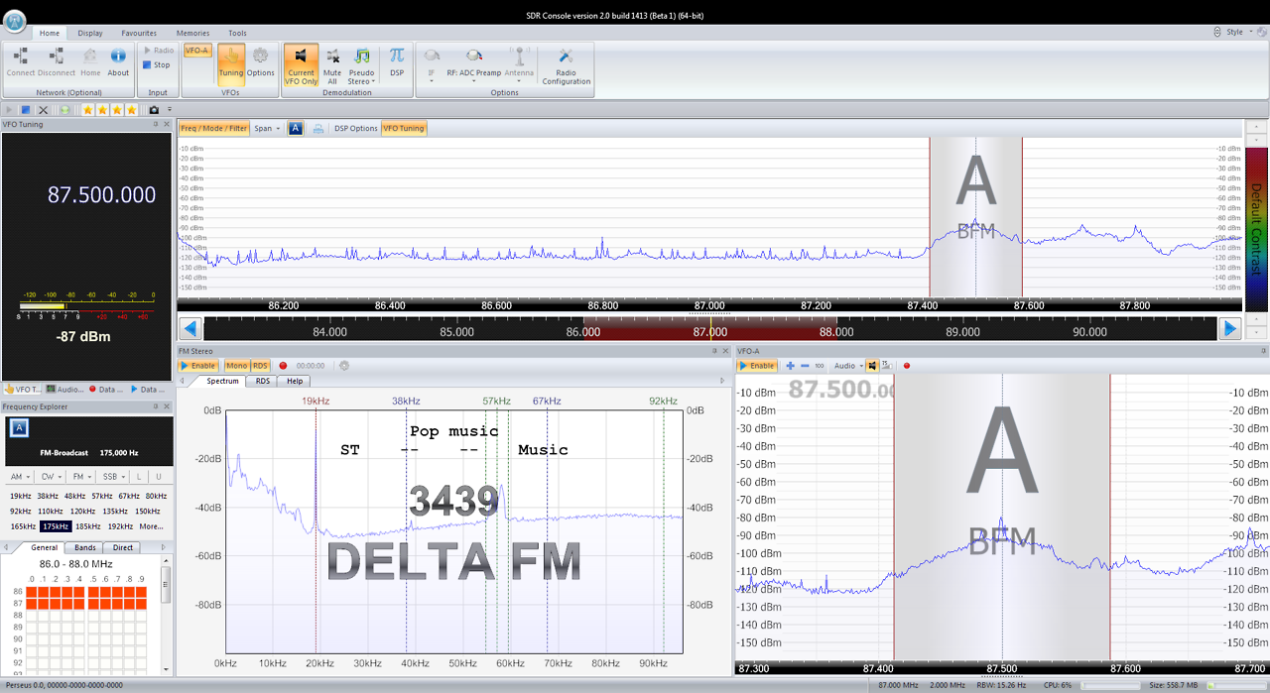This screenshot has width=1270, height=693.
Task: Switch to the Display ribbon tab
Action: (90, 33)
